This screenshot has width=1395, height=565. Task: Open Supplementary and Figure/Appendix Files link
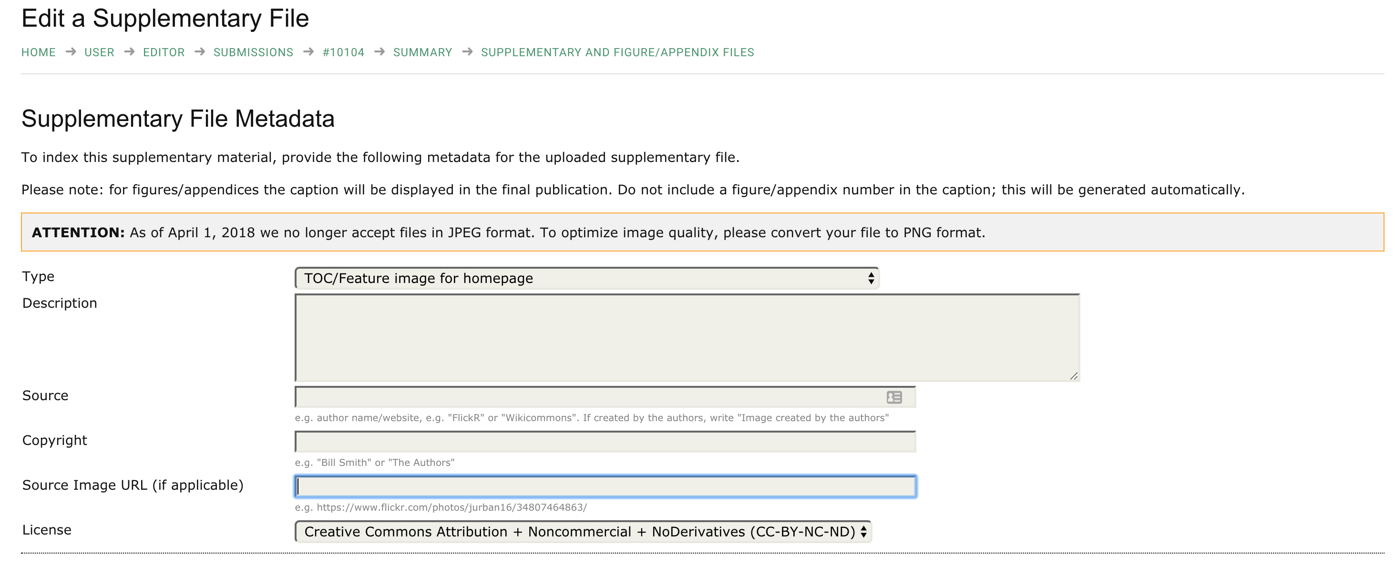tap(617, 52)
